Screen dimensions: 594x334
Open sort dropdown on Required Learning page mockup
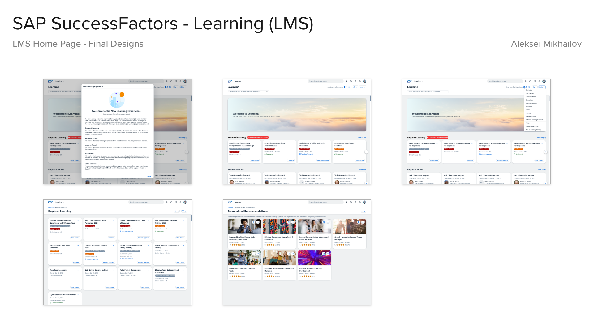click(x=177, y=211)
